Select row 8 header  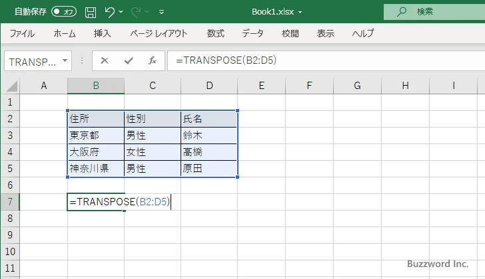pos(10,219)
